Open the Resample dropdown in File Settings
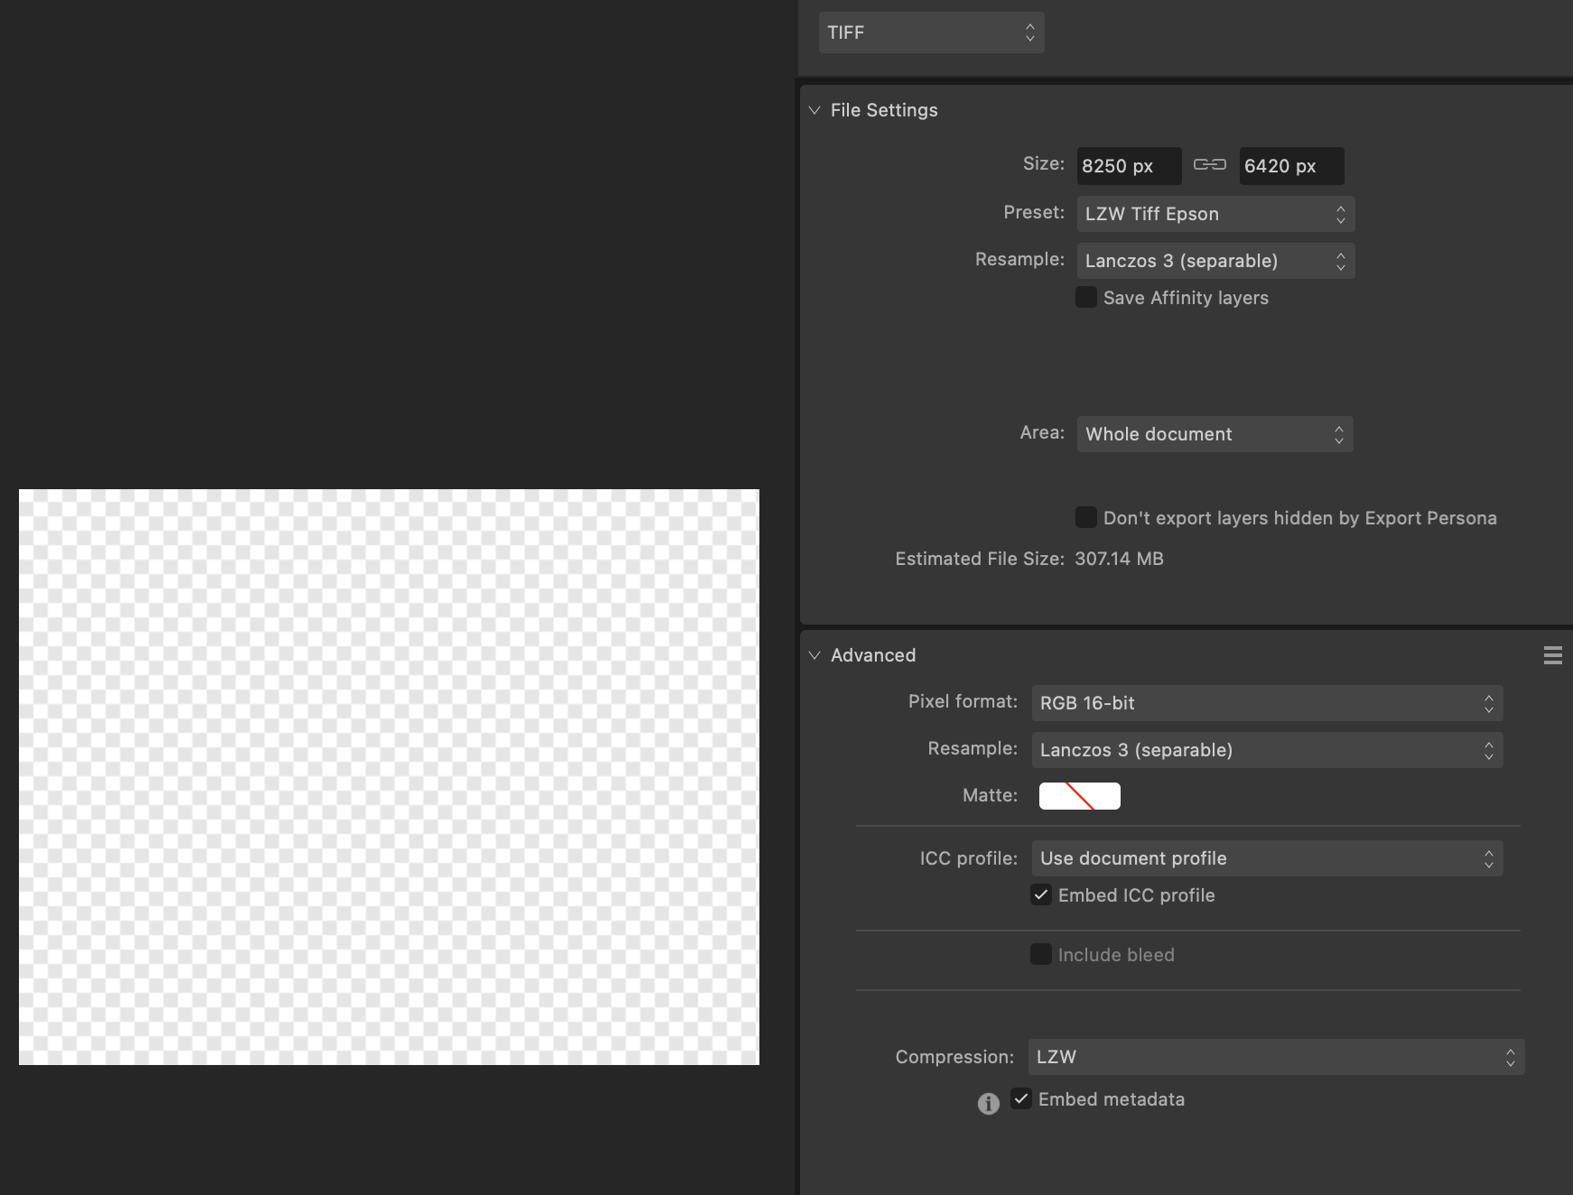The width and height of the screenshot is (1573, 1195). [x=1215, y=261]
